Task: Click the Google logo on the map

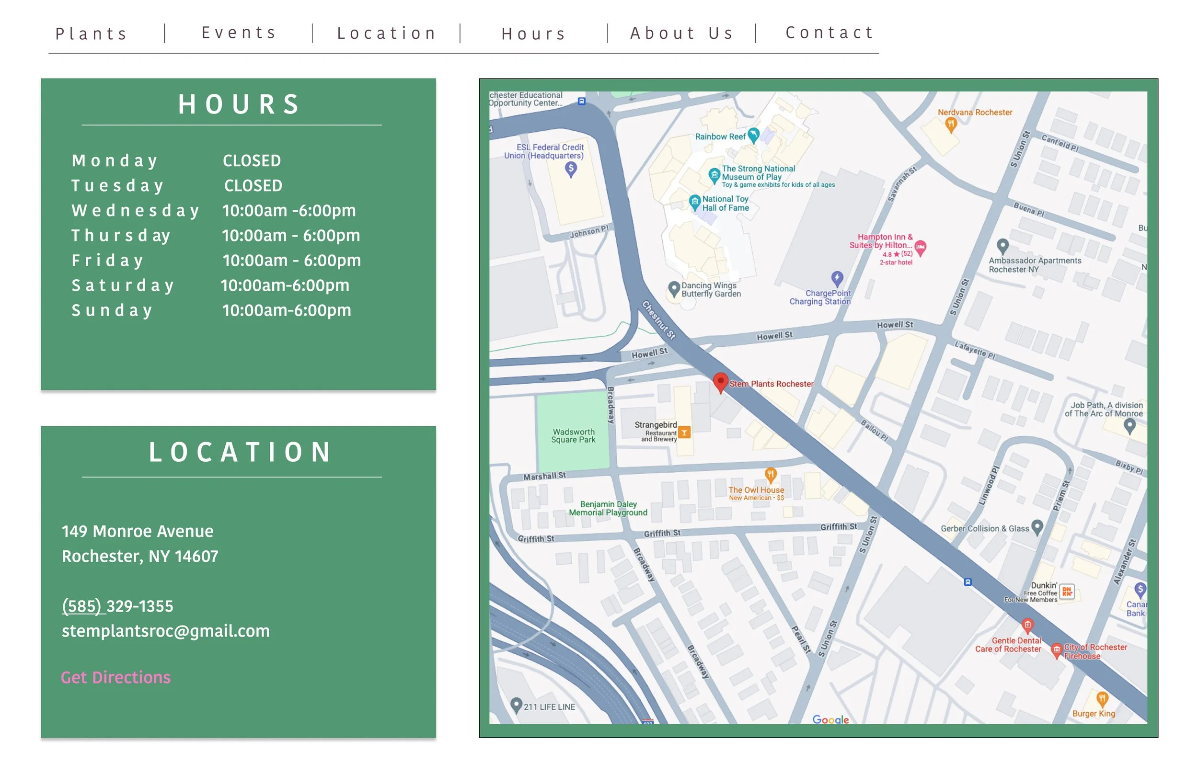Action: (x=830, y=719)
